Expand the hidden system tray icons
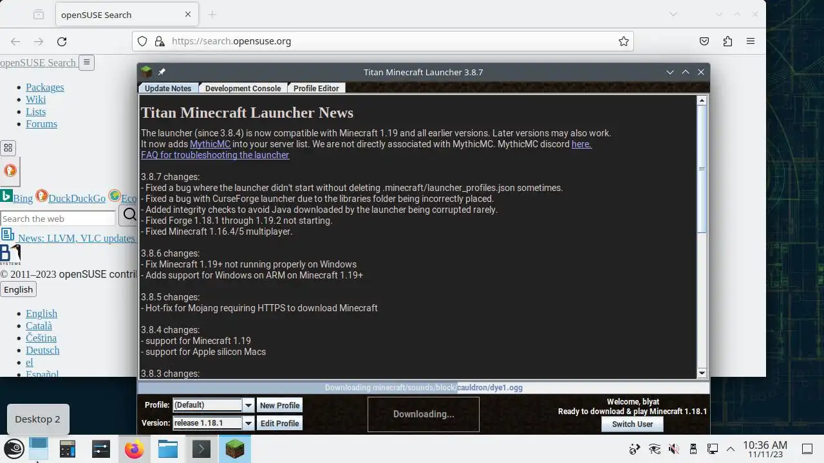Viewport: 824px width, 463px height. [x=731, y=449]
